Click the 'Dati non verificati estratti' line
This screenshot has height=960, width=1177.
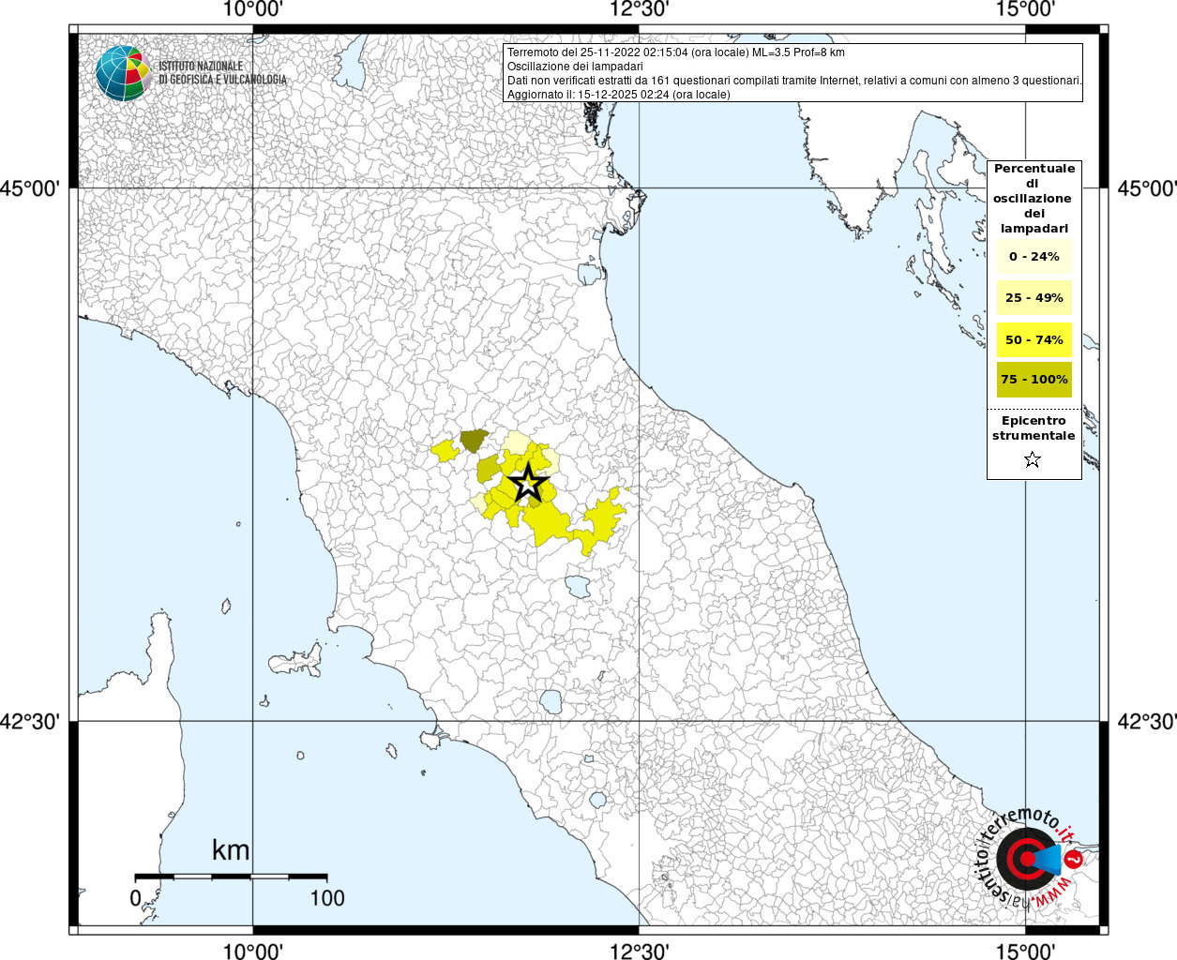click(795, 81)
